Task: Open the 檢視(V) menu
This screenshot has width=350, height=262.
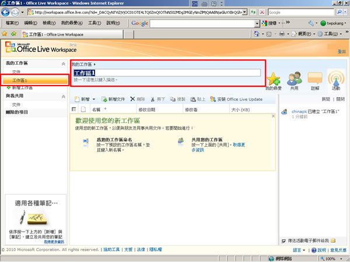Action: click(x=49, y=23)
